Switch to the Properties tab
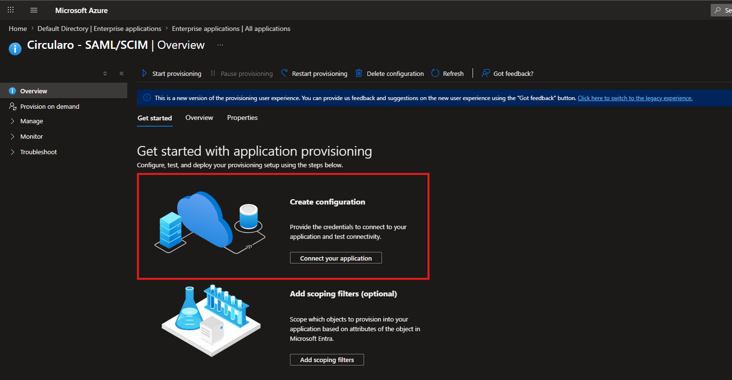732x380 pixels. 243,118
